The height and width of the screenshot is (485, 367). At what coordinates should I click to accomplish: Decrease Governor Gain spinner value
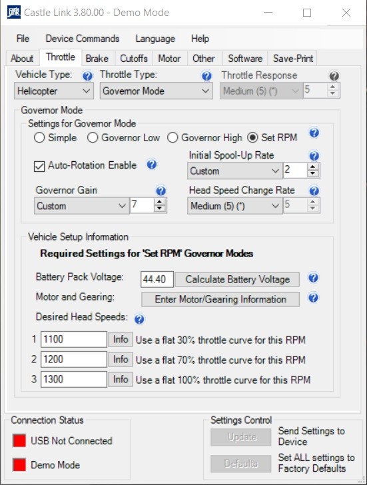[160, 209]
